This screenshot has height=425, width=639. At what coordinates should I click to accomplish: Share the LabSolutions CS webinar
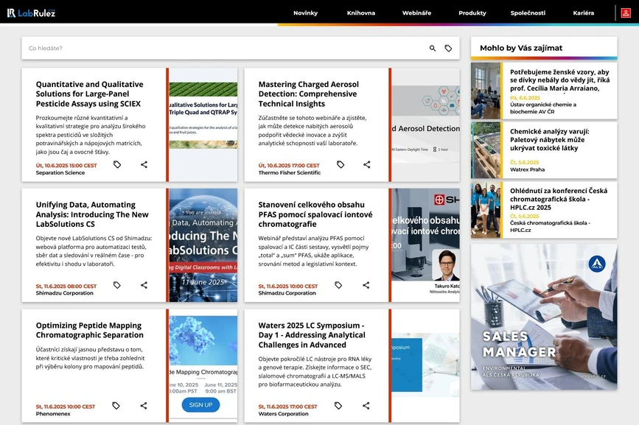[144, 285]
